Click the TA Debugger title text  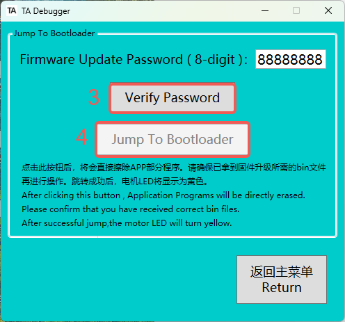pos(46,11)
